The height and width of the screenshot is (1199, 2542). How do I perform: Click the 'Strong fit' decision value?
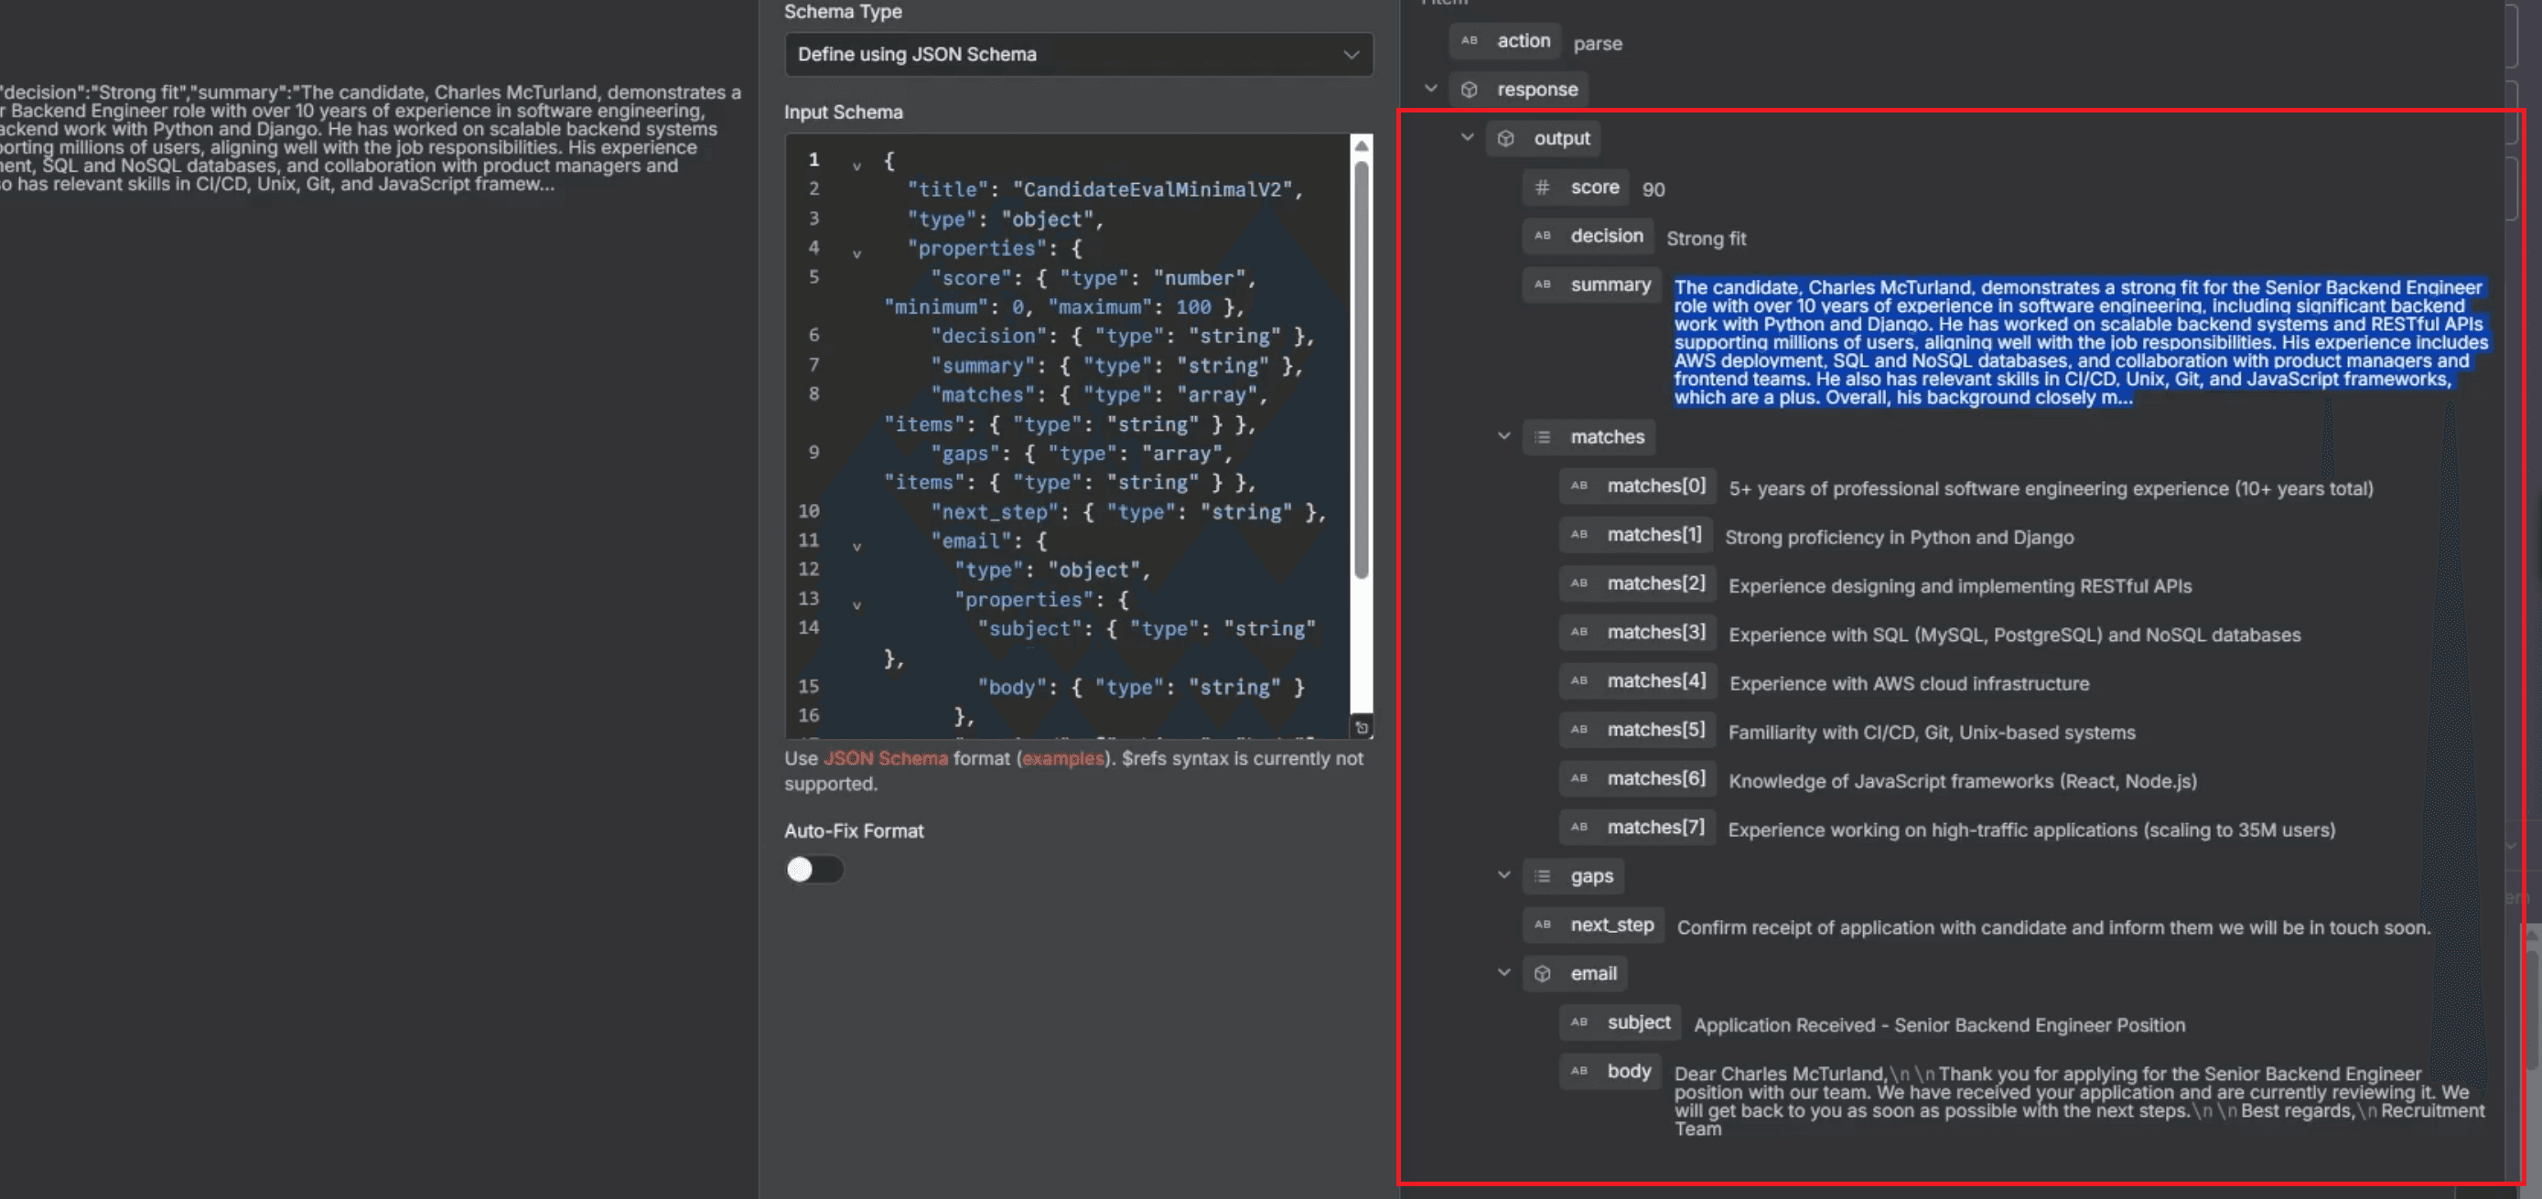1707,238
